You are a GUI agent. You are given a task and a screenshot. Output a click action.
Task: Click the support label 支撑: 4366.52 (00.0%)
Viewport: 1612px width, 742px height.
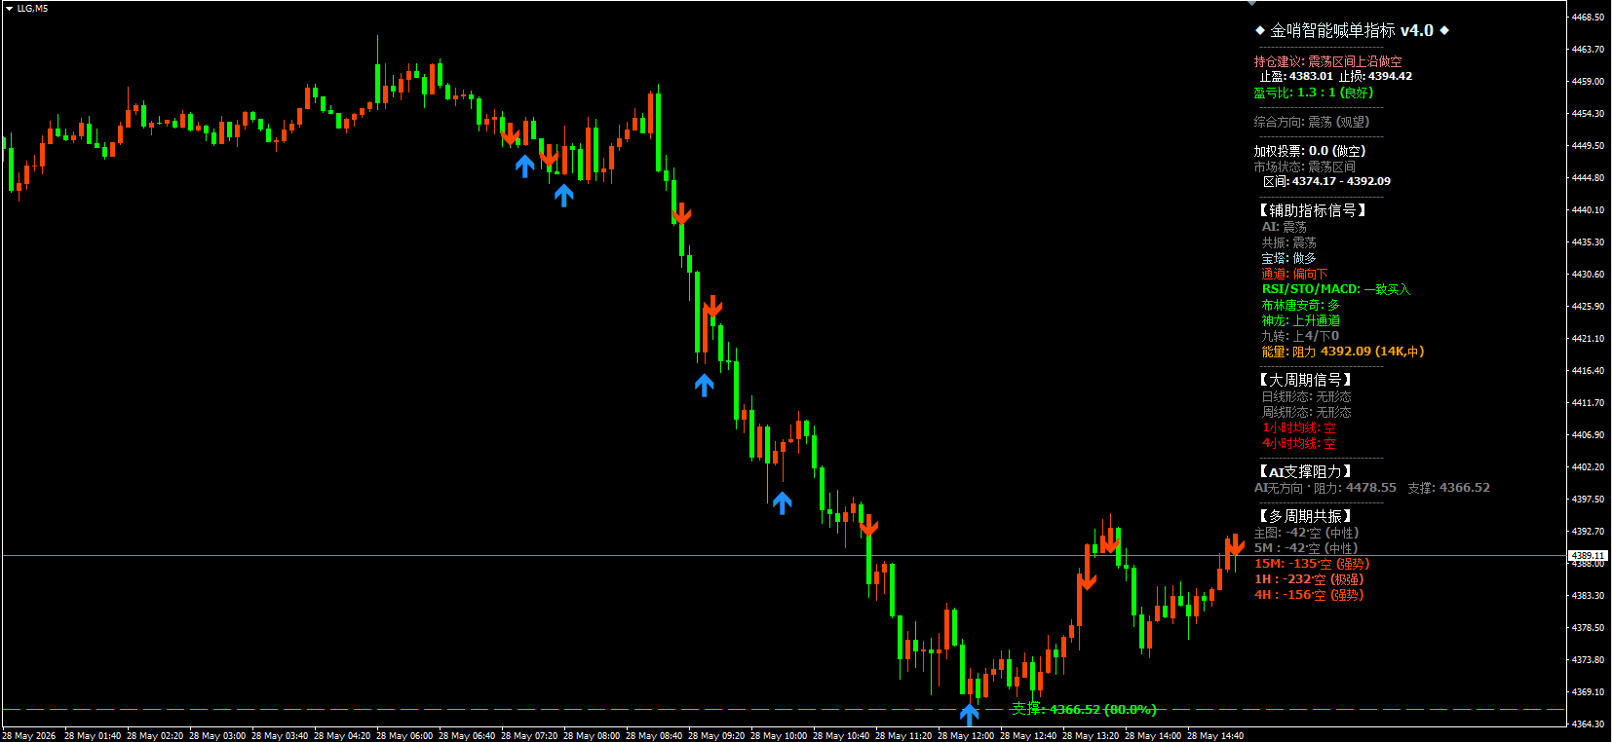1084,709
